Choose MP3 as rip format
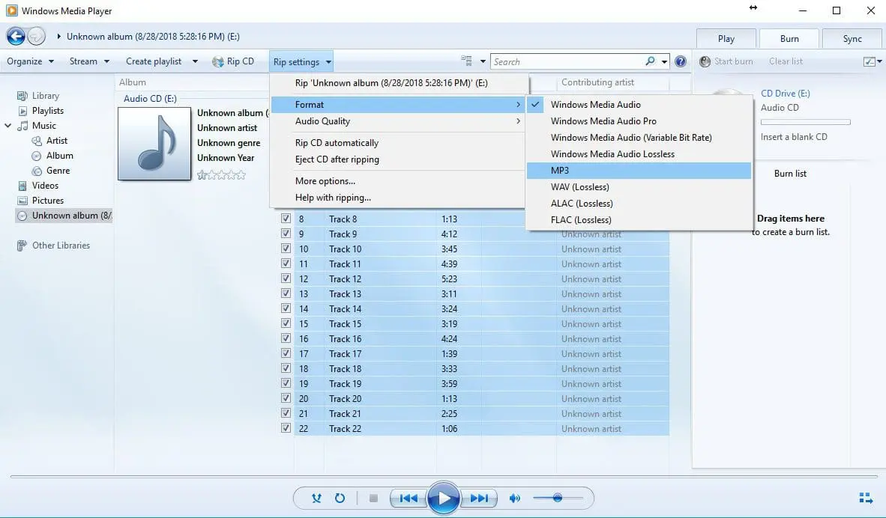 (x=639, y=171)
